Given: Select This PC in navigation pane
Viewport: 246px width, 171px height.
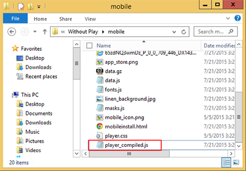Looking at the screenshot, I should (30, 95).
